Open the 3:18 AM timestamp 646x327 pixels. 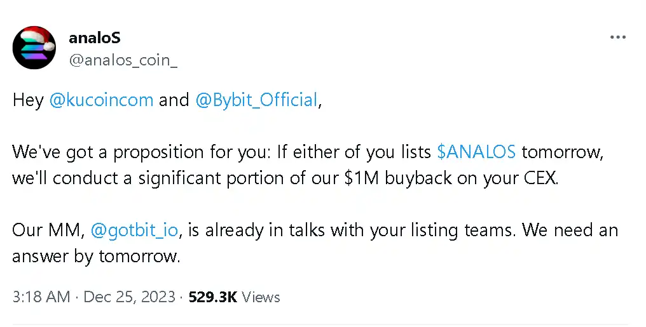[x=41, y=297]
